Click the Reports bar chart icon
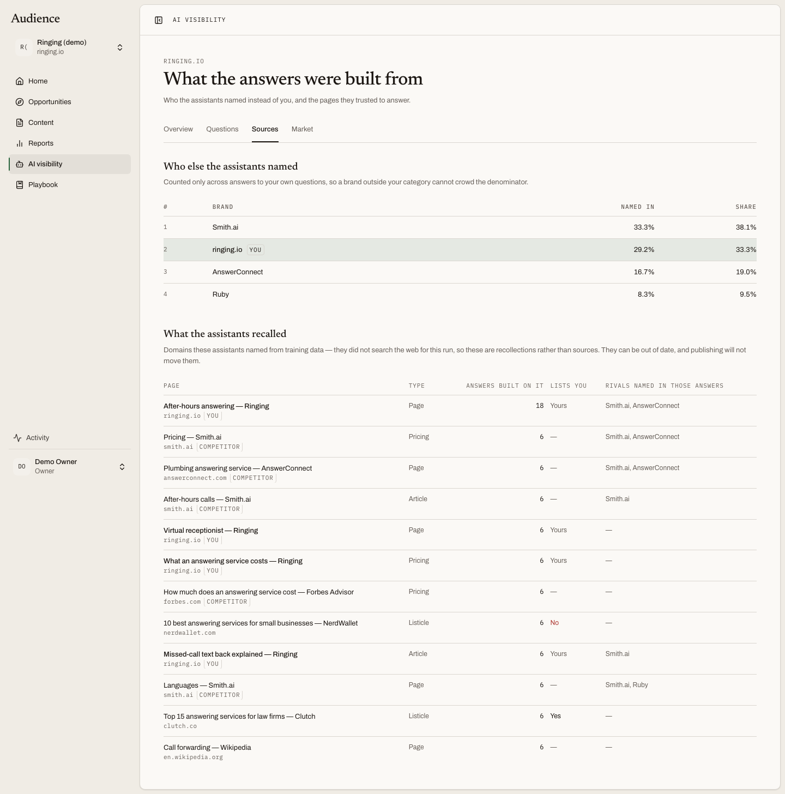This screenshot has height=794, width=785. 20,143
